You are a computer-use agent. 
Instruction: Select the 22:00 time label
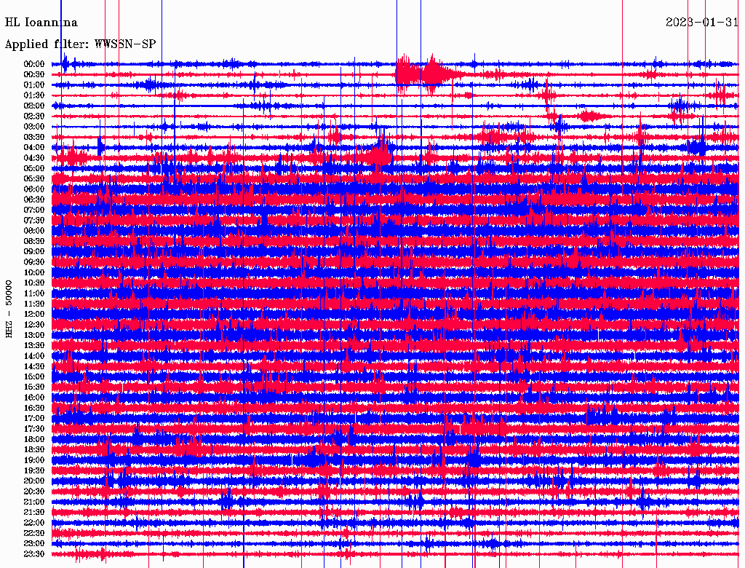[x=34, y=522]
